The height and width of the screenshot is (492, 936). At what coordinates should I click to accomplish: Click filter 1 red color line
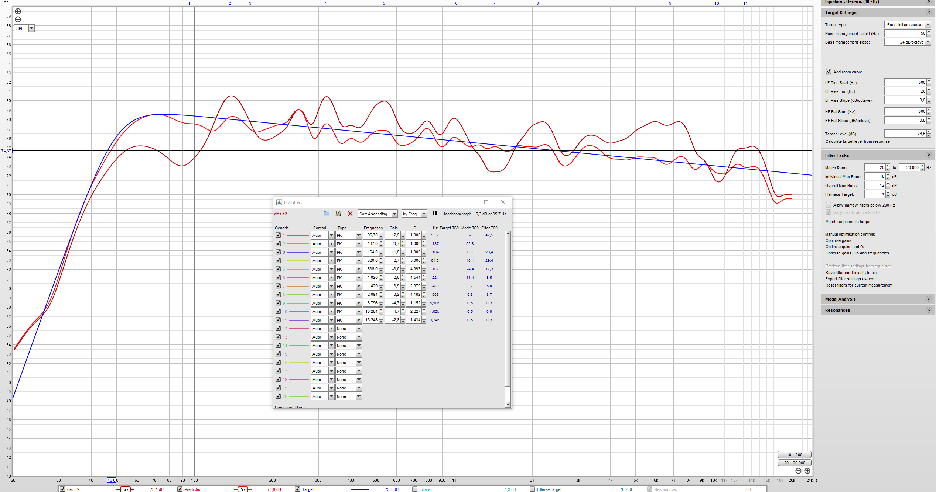(298, 235)
